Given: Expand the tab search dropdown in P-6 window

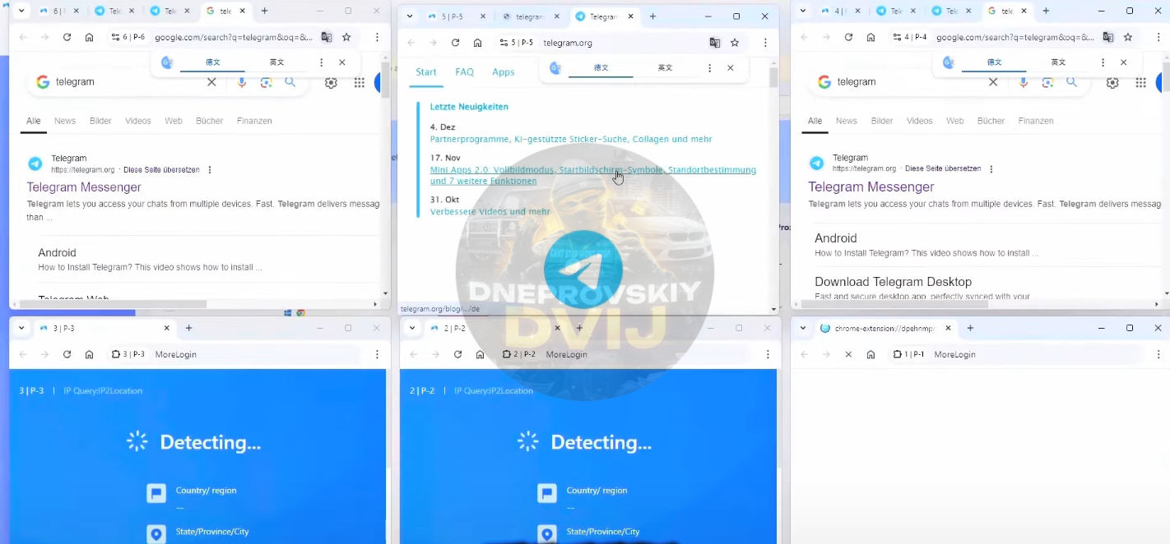Looking at the screenshot, I should (x=21, y=12).
